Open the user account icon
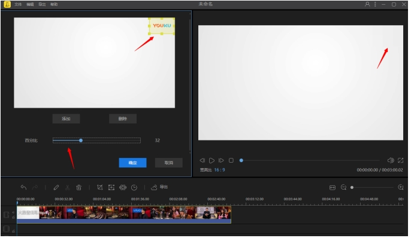Screen dimensions: 411x238 tap(368, 4)
